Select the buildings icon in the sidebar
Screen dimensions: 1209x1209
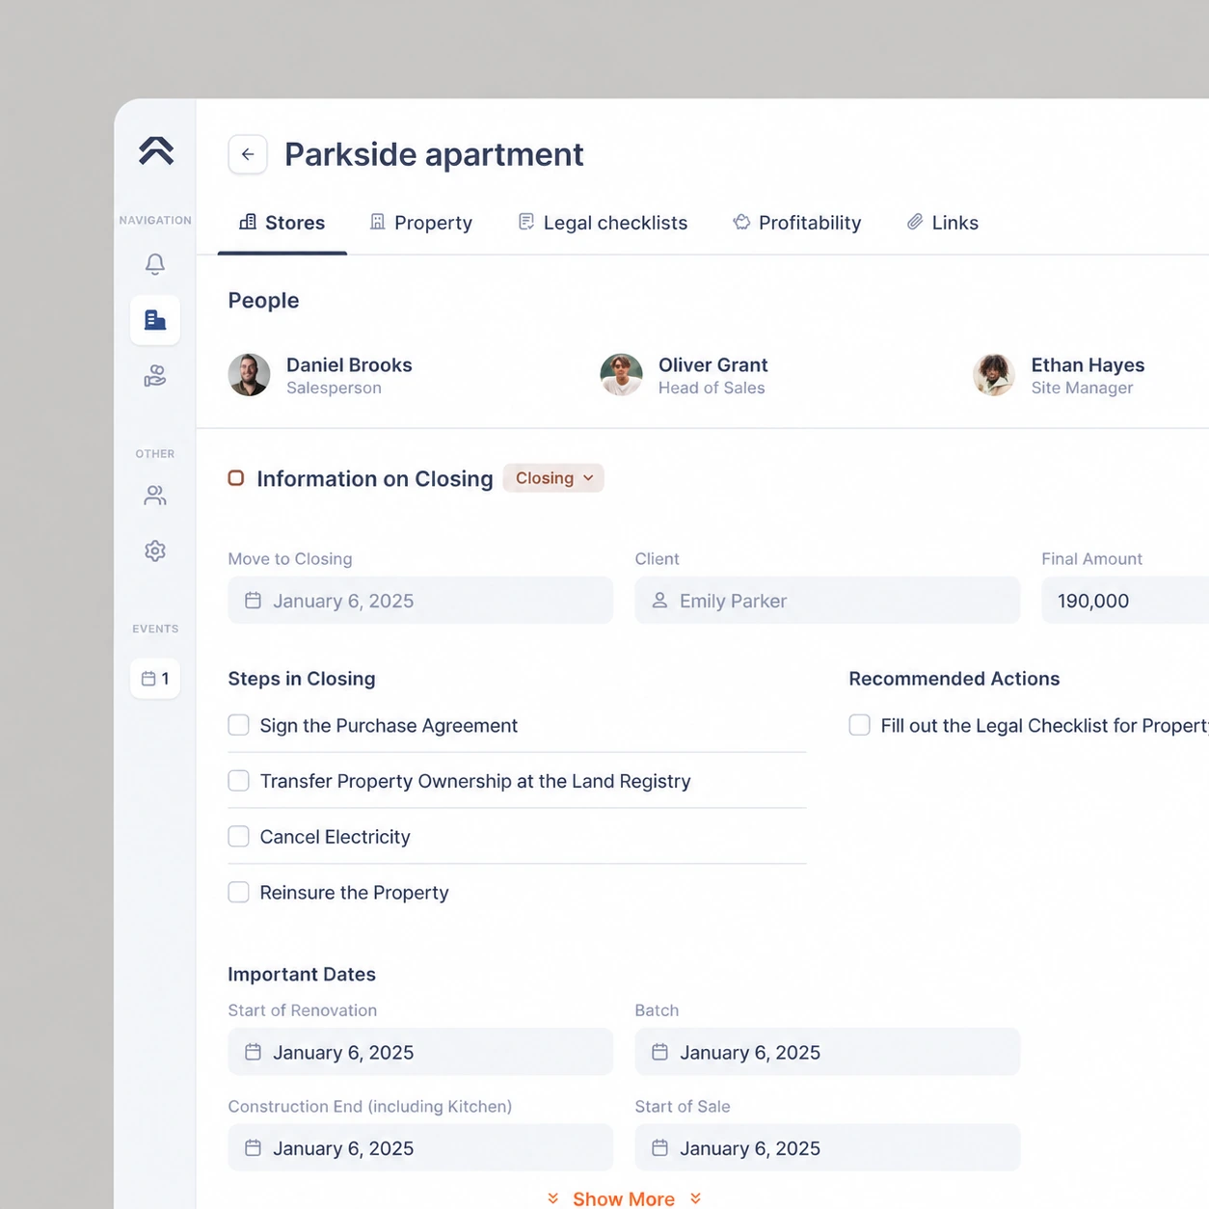click(x=155, y=320)
